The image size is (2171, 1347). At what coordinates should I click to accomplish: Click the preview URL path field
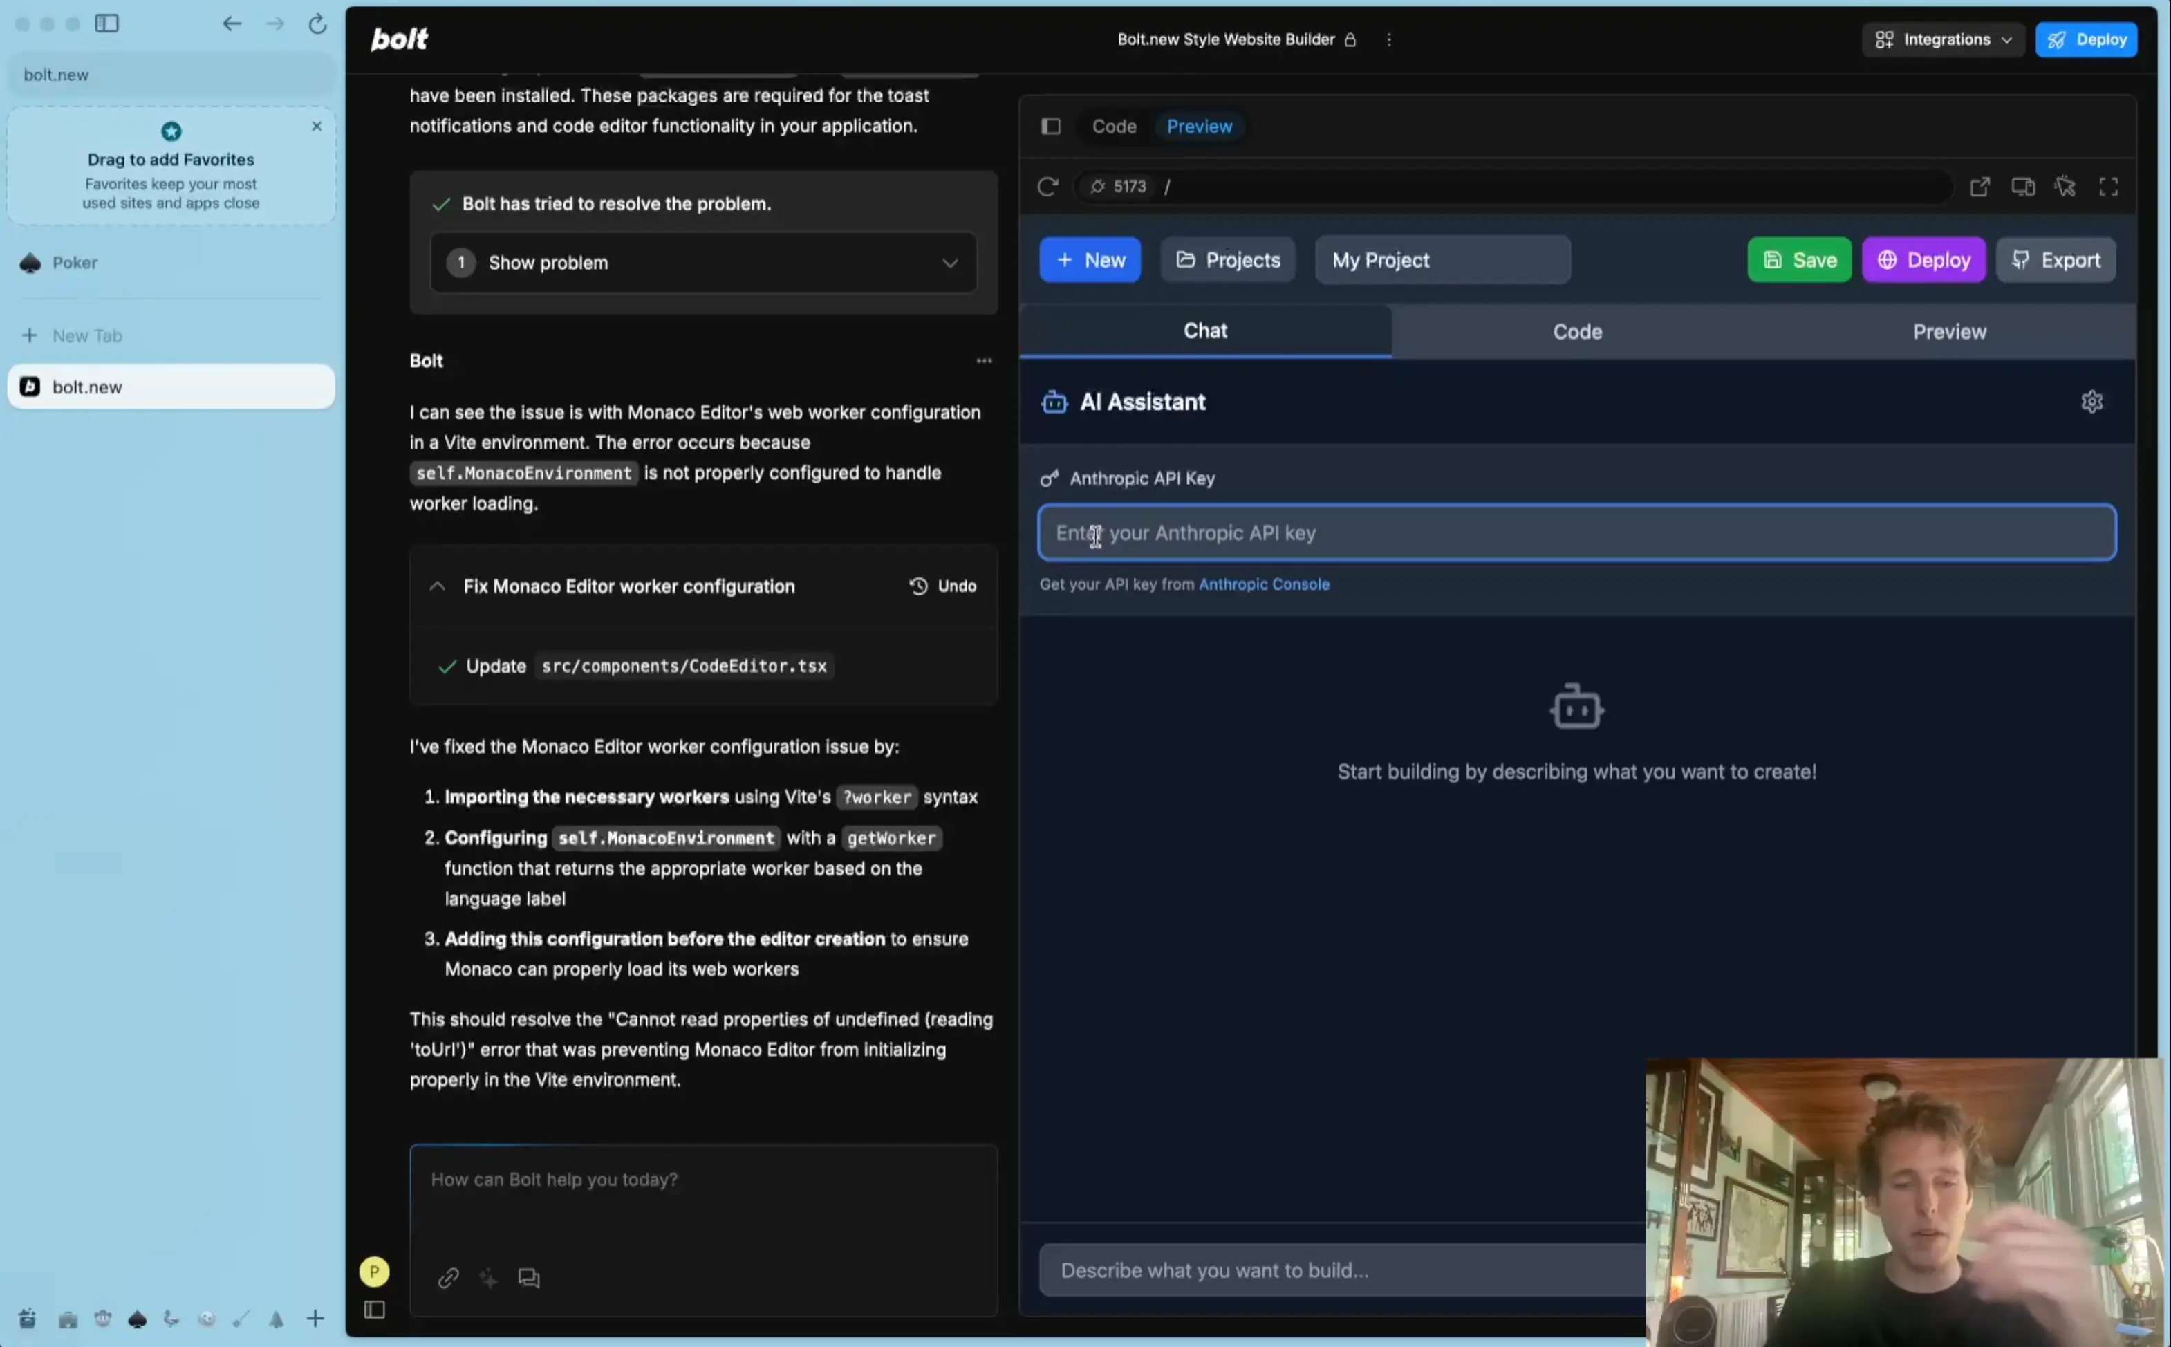pos(1554,186)
